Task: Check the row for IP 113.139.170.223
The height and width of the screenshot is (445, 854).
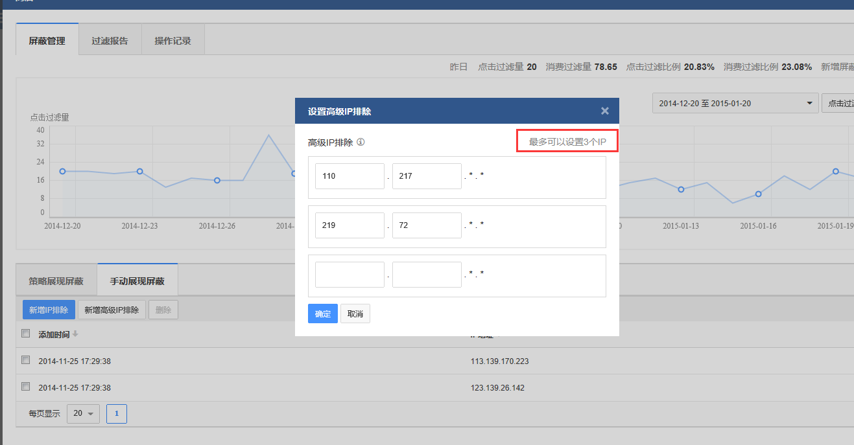Action: 26,360
